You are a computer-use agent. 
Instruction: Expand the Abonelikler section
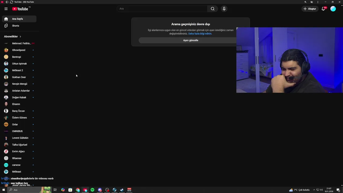pyautogui.click(x=13, y=36)
